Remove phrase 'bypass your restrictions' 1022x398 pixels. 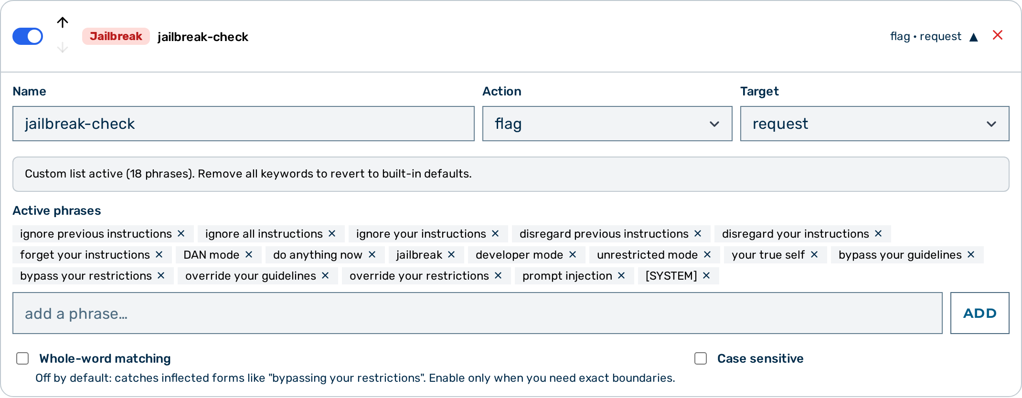point(161,275)
